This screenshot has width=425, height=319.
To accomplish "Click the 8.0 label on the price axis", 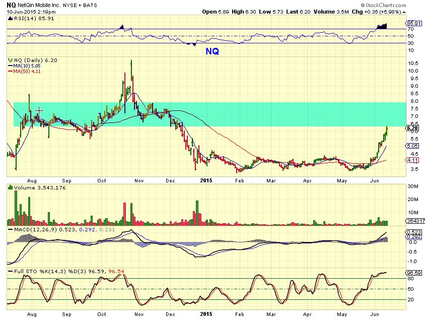I will 414,101.
